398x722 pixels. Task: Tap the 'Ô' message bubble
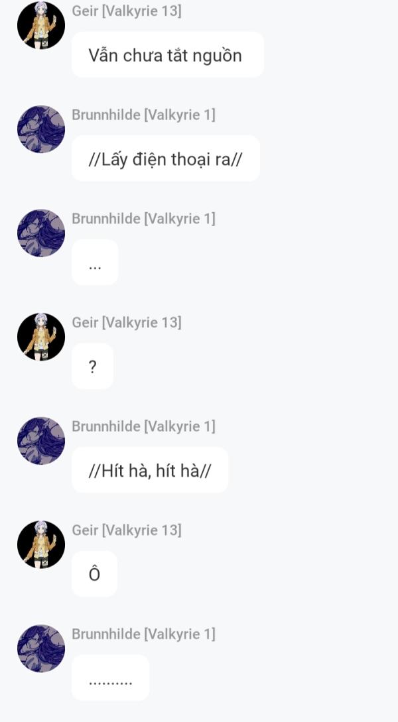click(x=94, y=574)
